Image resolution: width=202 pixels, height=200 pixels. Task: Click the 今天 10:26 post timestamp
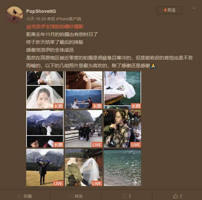[36, 19]
